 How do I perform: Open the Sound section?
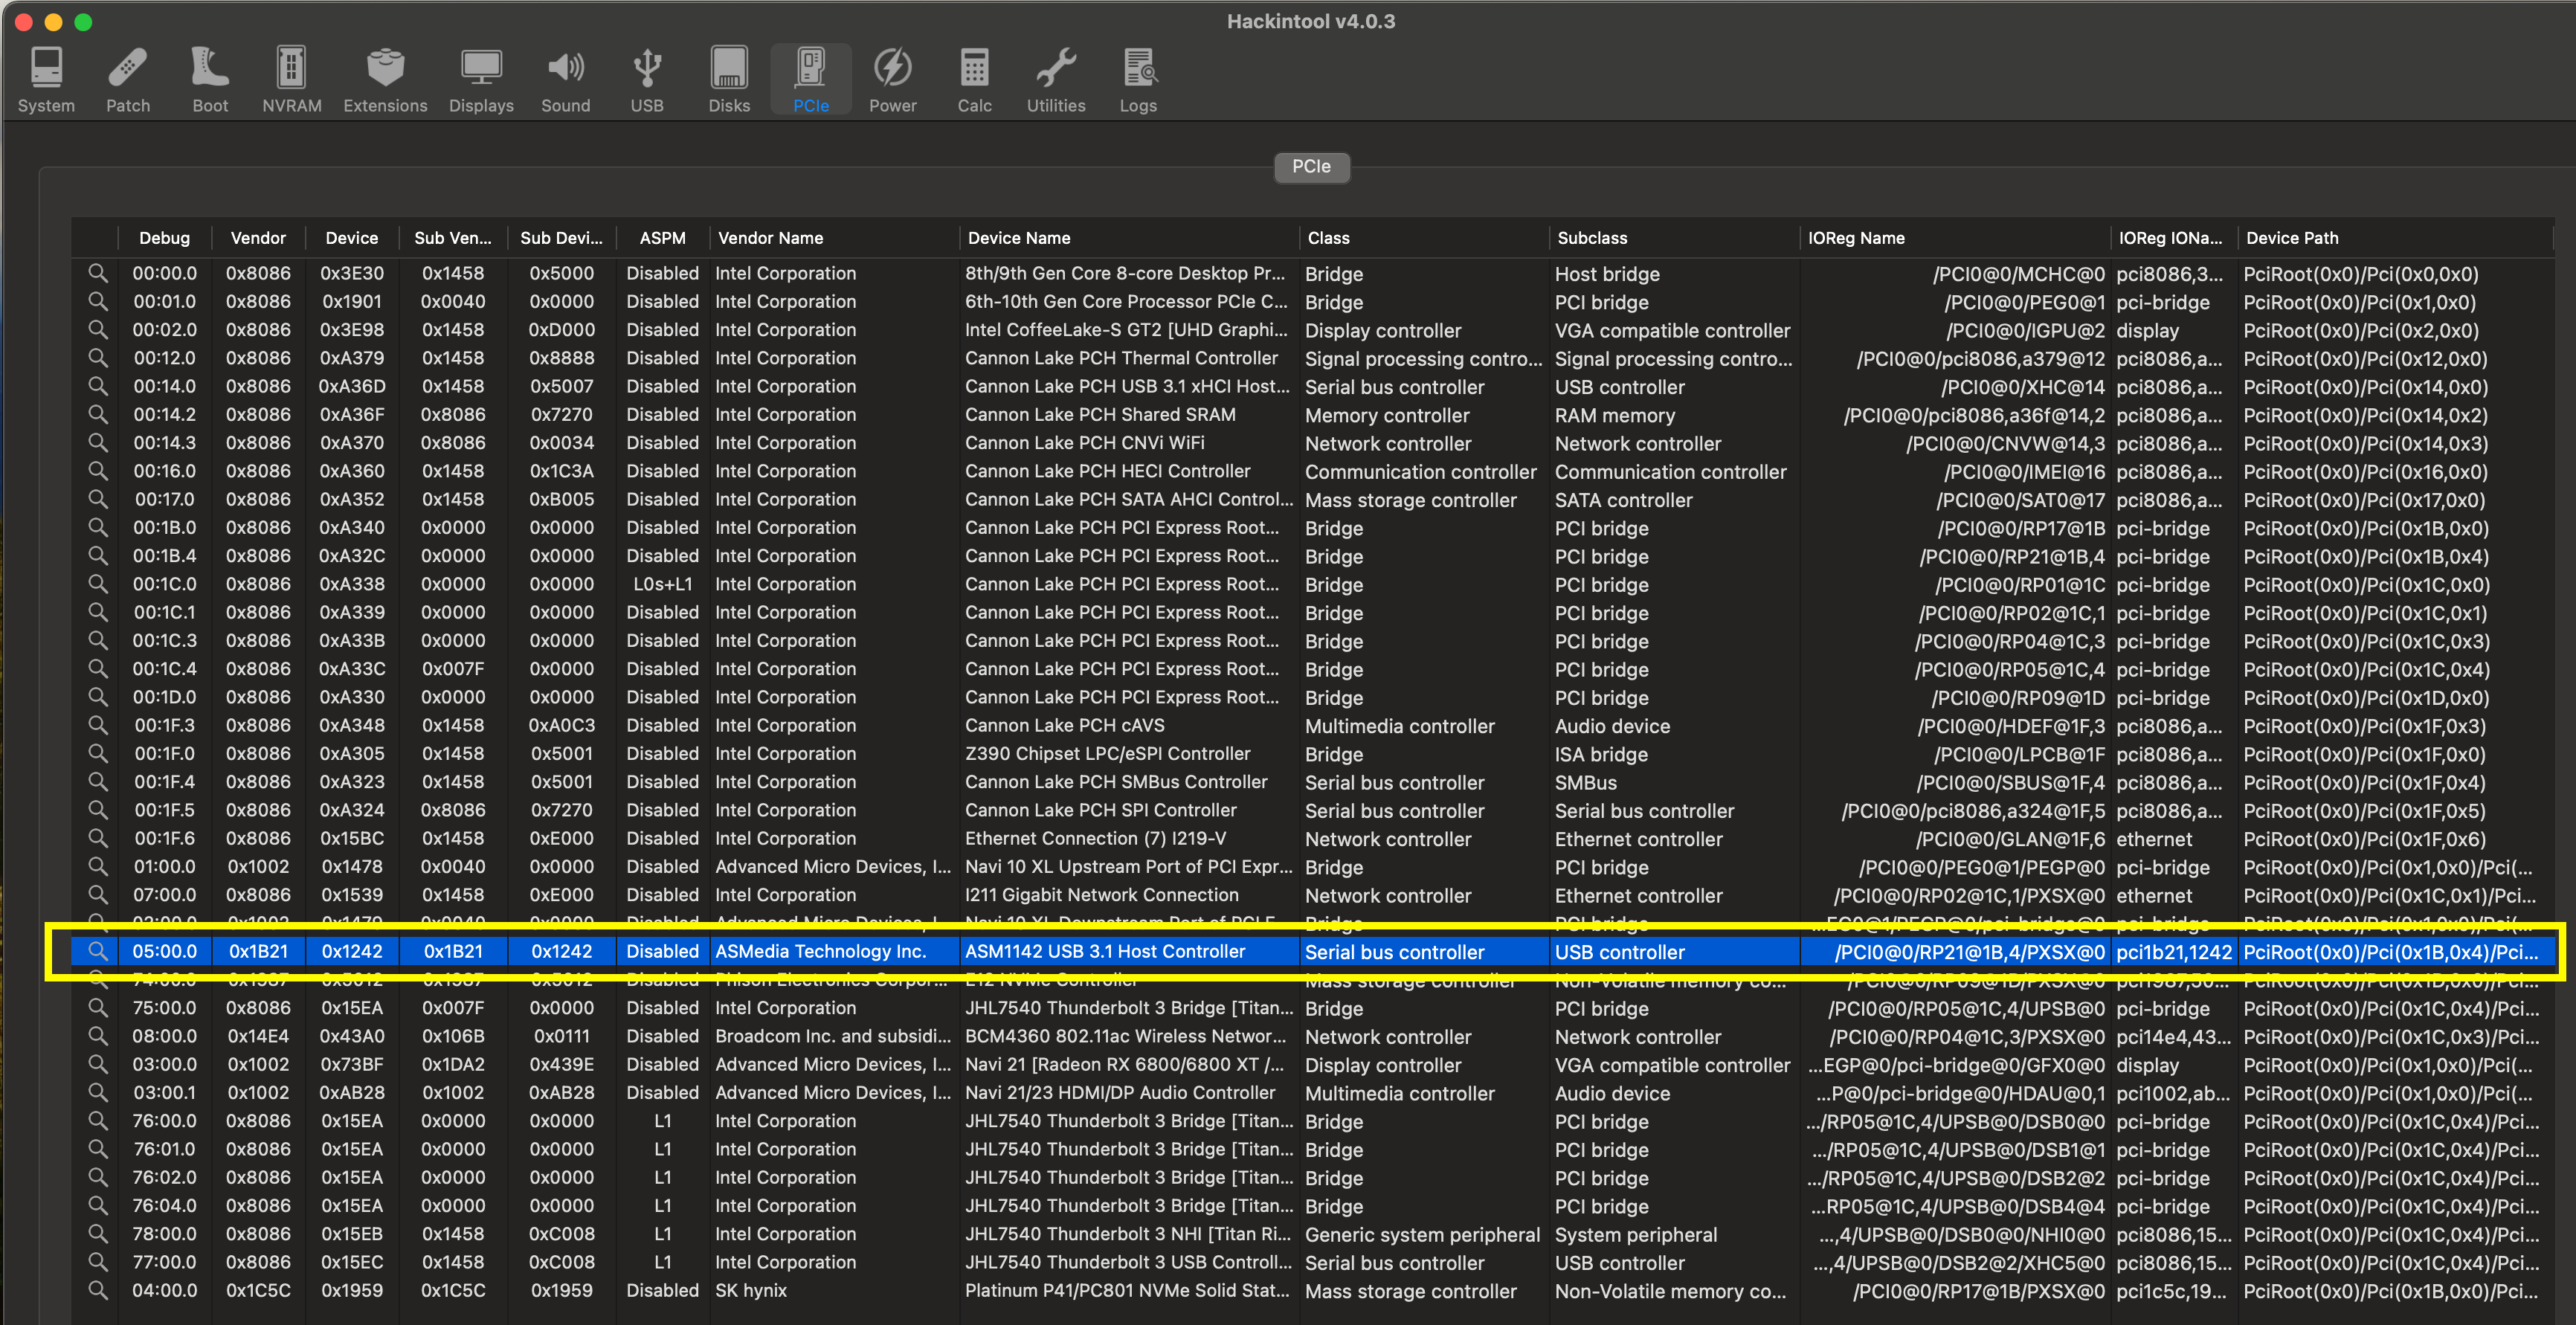[x=566, y=80]
